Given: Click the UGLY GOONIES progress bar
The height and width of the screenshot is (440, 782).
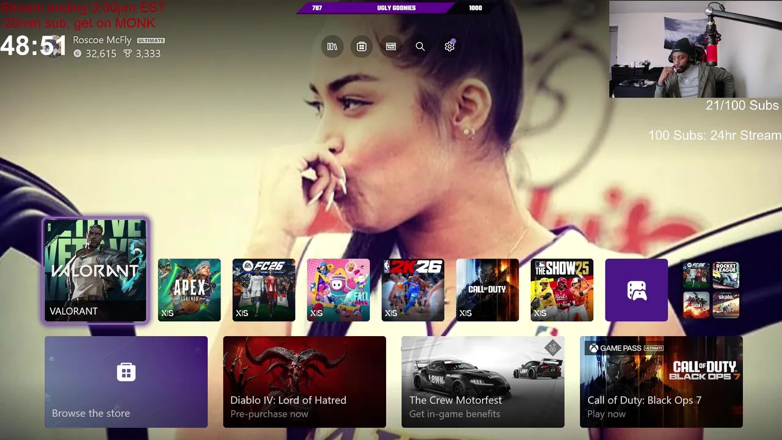Looking at the screenshot, I should click(x=396, y=8).
